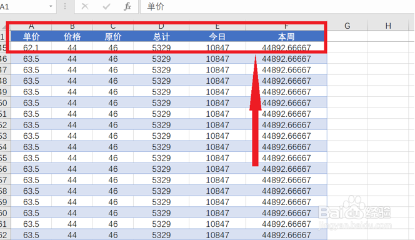This screenshot has height=240, width=415.
Task: Click 63.5 cell in row 62
Action: coord(31,235)
